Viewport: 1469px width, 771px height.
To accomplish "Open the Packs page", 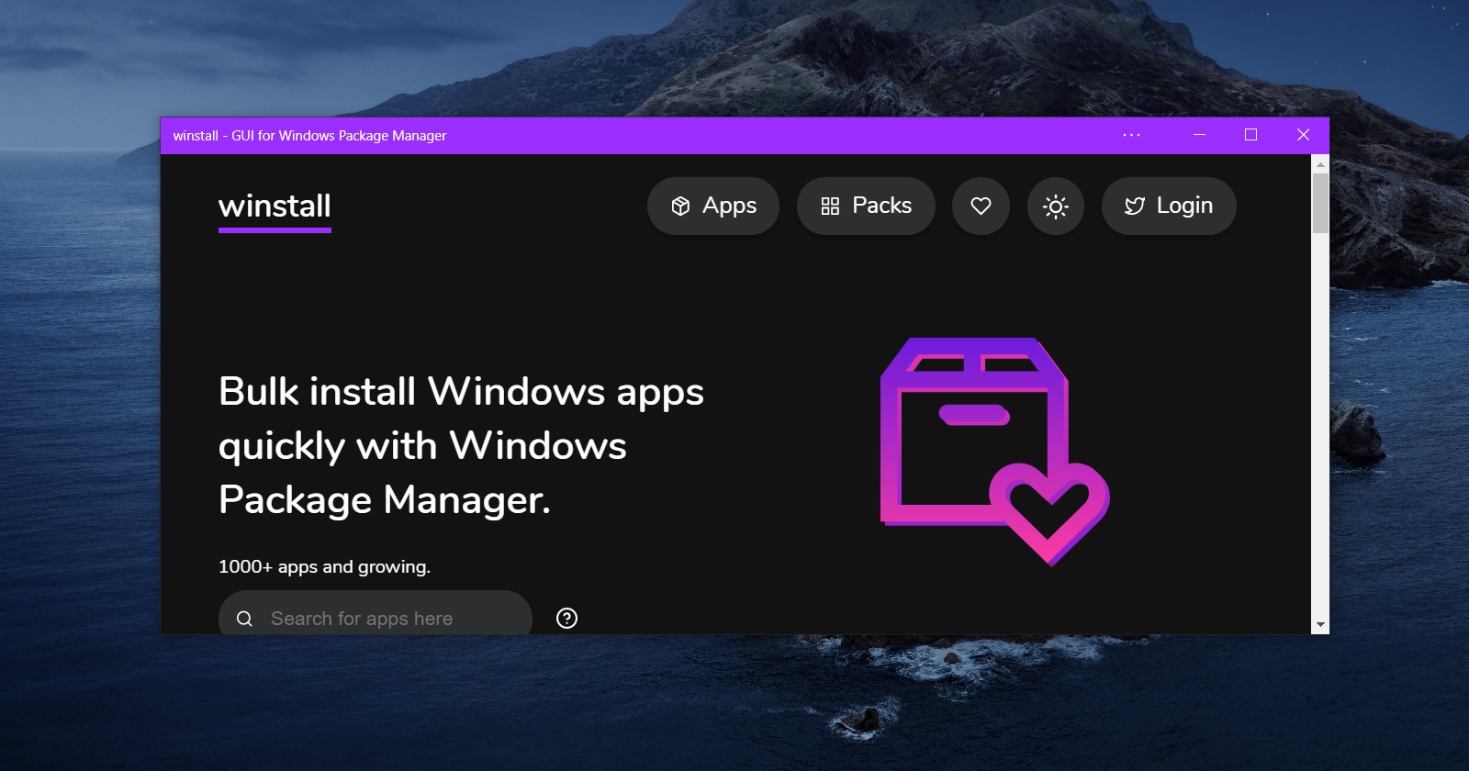I will point(866,206).
